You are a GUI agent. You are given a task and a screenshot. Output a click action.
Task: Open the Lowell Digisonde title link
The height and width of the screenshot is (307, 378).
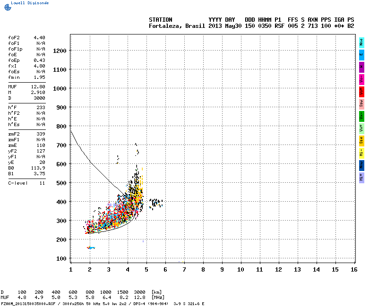30,3
